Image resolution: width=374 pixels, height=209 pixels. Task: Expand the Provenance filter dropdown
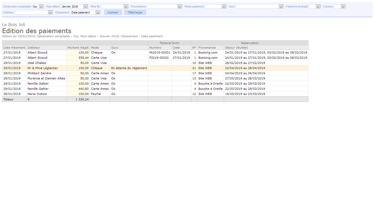[x=164, y=6]
